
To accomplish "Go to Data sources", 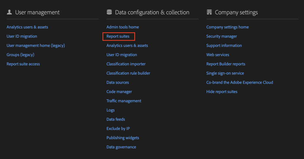I will click(x=118, y=82).
